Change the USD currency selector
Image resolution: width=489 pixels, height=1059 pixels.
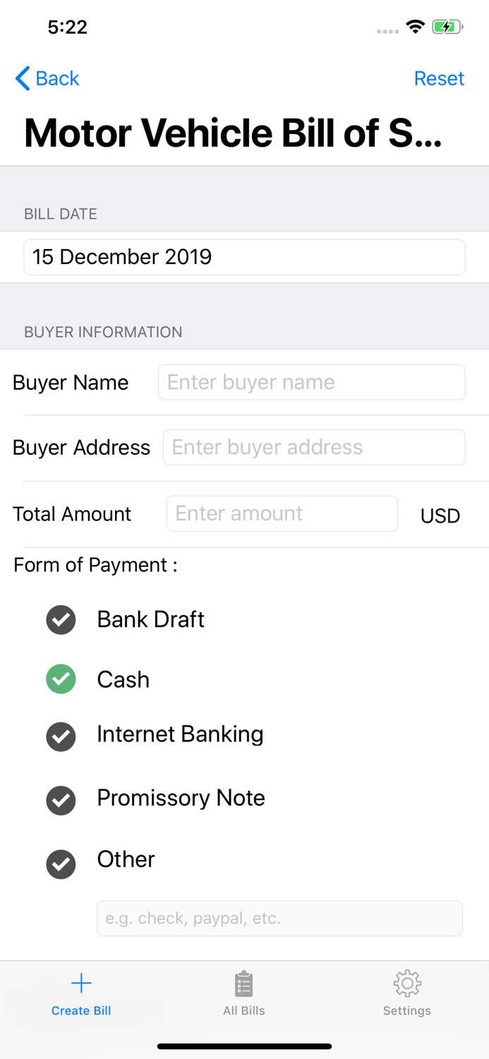coord(440,515)
